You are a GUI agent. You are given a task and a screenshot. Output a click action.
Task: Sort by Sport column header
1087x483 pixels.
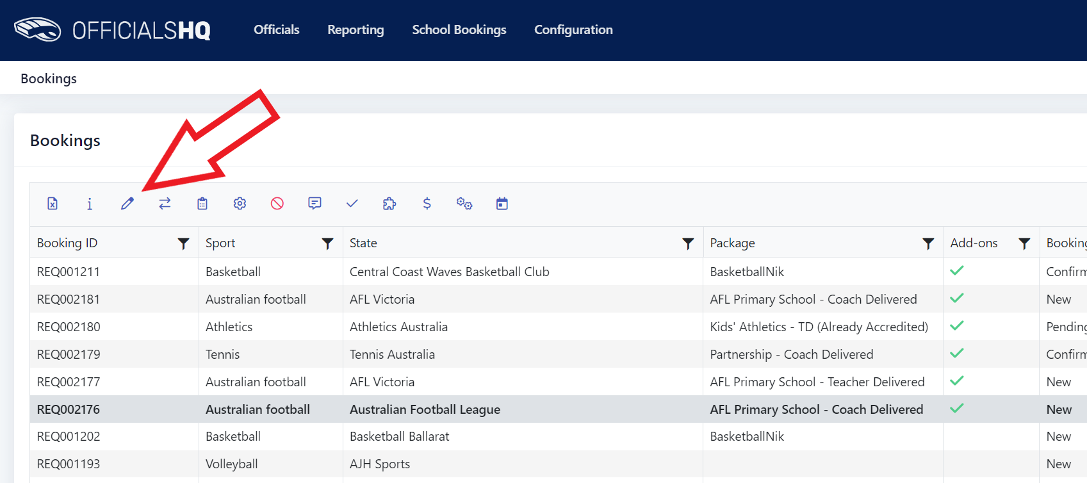coord(220,243)
